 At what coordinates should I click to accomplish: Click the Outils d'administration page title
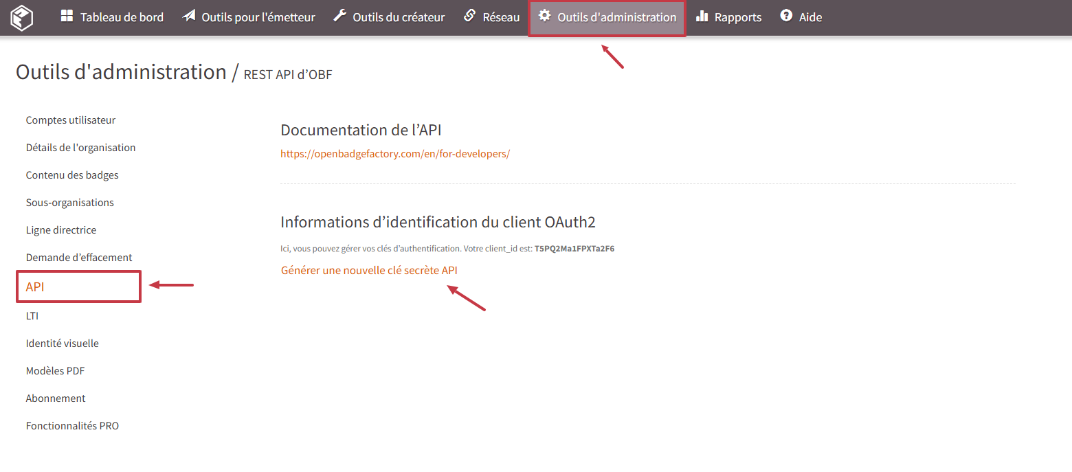point(121,71)
